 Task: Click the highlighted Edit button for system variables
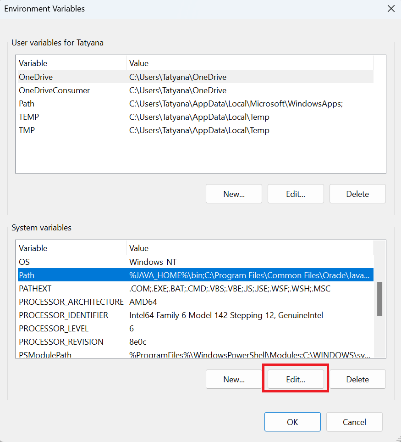[296, 380]
